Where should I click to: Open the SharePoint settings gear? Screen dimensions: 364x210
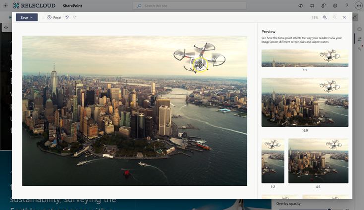pyautogui.click(x=335, y=6)
